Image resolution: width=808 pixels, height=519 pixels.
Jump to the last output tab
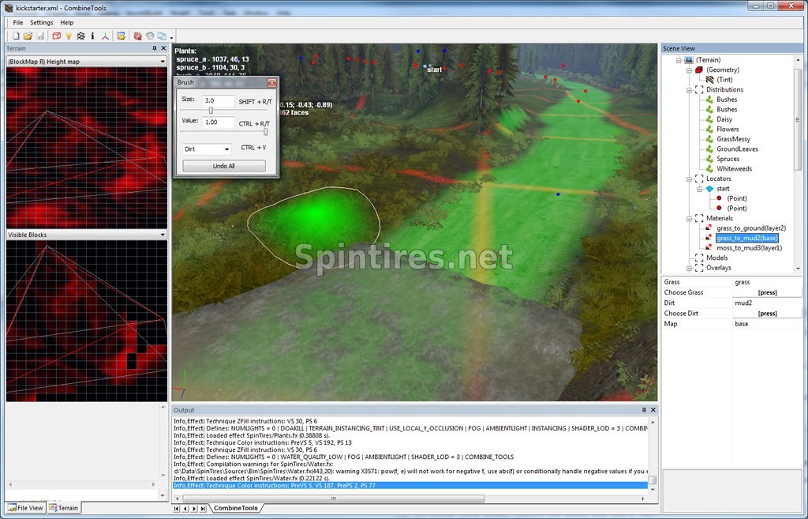(203, 508)
